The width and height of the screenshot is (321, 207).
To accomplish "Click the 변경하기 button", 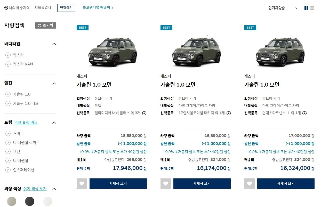I will (66, 8).
